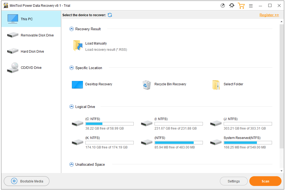Click the Removable Disk Drive icon
The height and width of the screenshot is (190, 285).
(x=13, y=35)
